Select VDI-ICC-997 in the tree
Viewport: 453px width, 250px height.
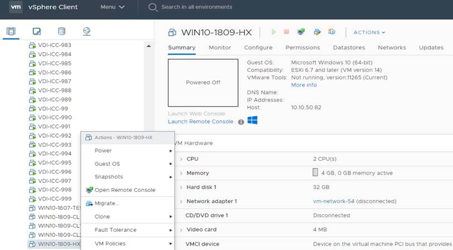pos(55,181)
